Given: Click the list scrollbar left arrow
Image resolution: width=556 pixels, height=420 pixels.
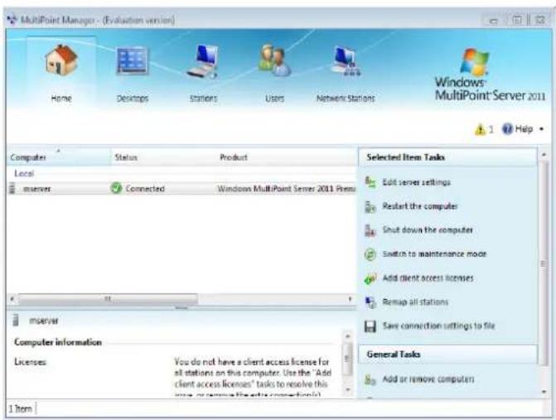Looking at the screenshot, I should 12,299.
